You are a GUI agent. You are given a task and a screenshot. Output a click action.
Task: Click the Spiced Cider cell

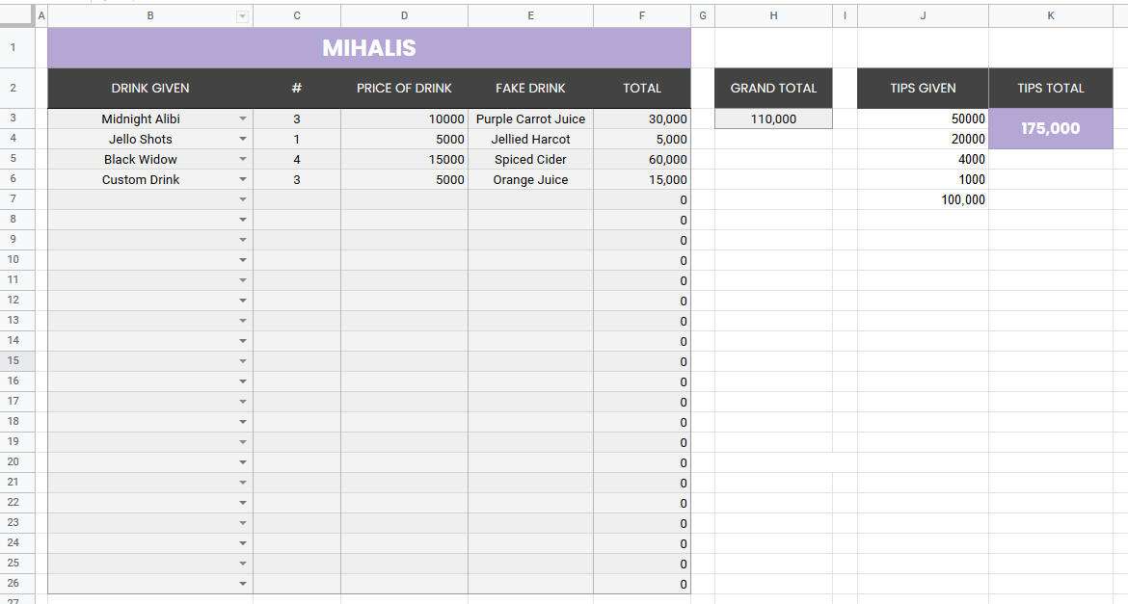[x=530, y=160]
